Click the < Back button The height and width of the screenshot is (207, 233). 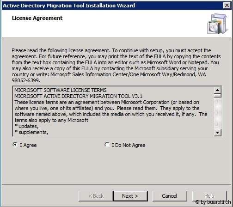tap(96, 196)
